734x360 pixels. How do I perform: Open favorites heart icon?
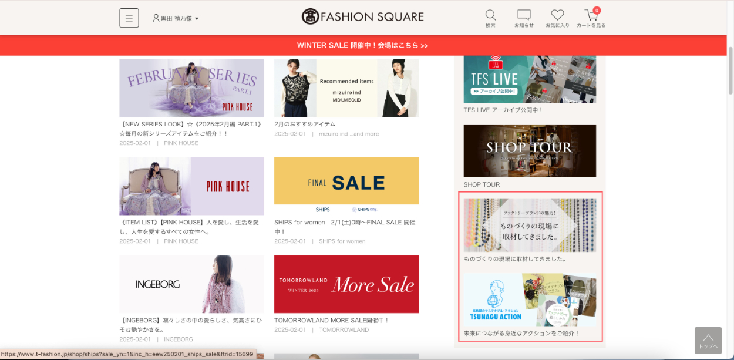tap(557, 15)
